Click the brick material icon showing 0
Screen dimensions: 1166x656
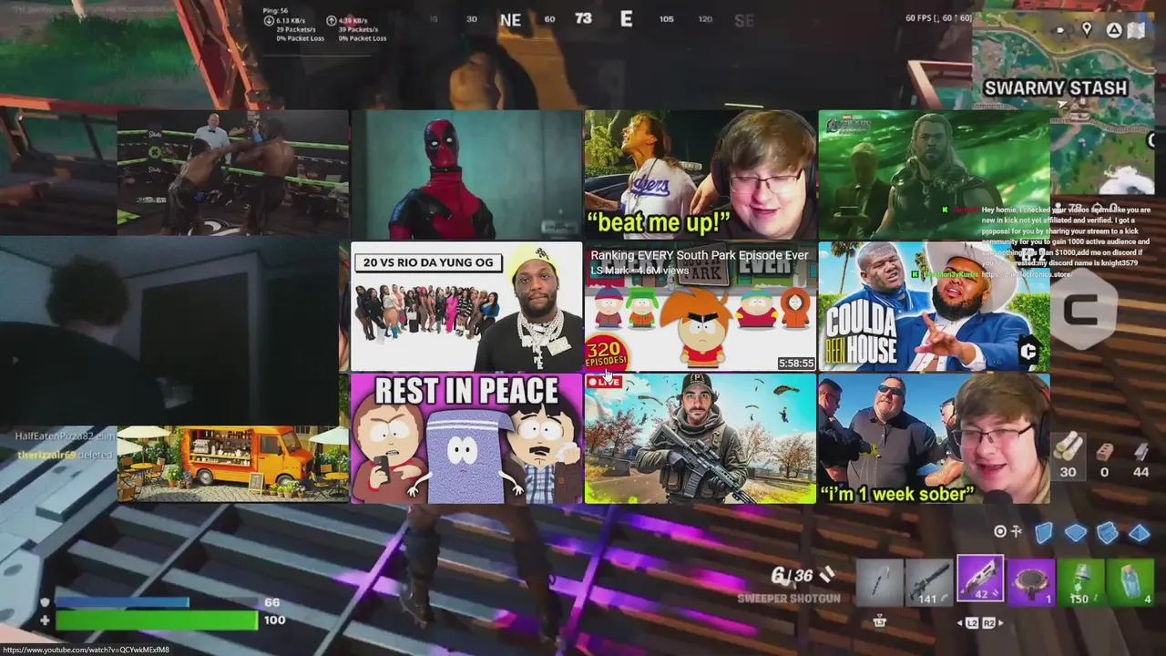tap(1105, 451)
